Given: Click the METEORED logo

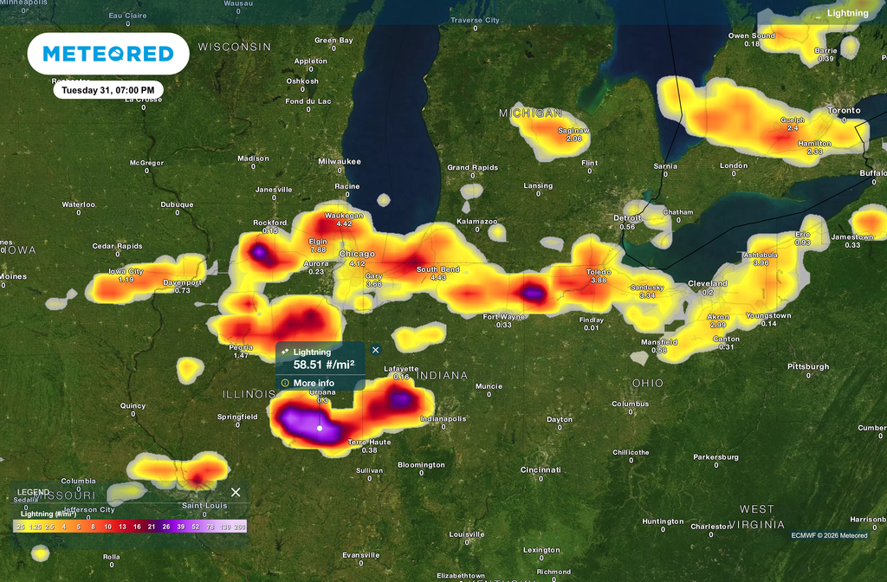Looking at the screenshot, I should [107, 53].
